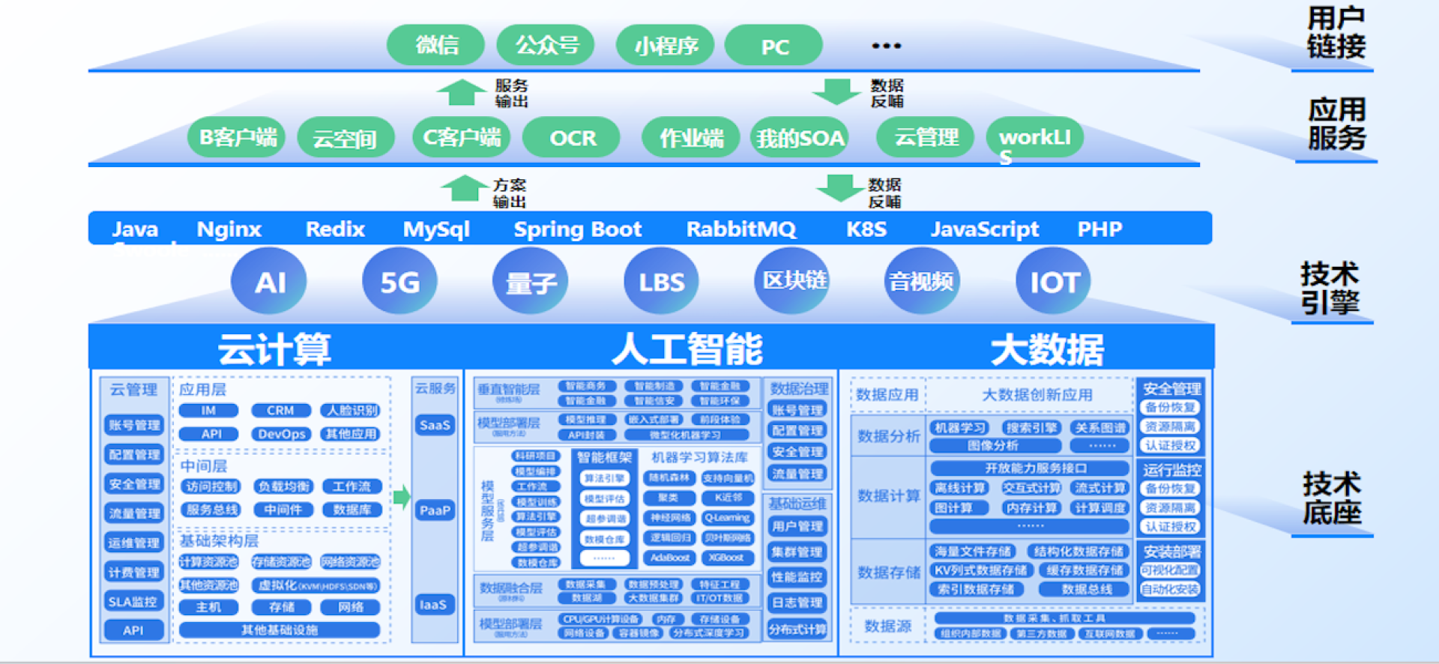Click the green 方案输出 up arrow
Screen dimensions: 1439x664
pos(464,188)
